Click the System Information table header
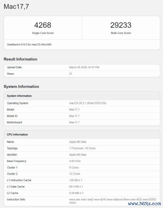163x208 pixels. tap(19, 96)
